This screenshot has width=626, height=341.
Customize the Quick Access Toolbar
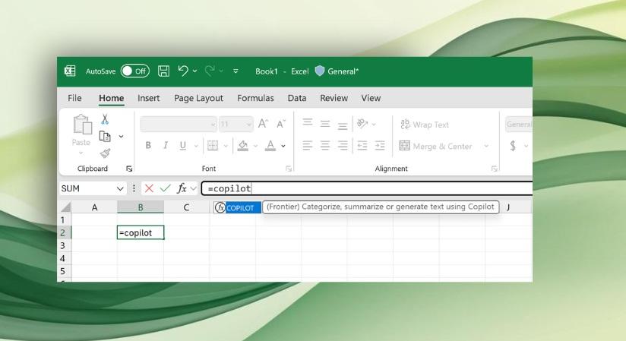(x=236, y=71)
